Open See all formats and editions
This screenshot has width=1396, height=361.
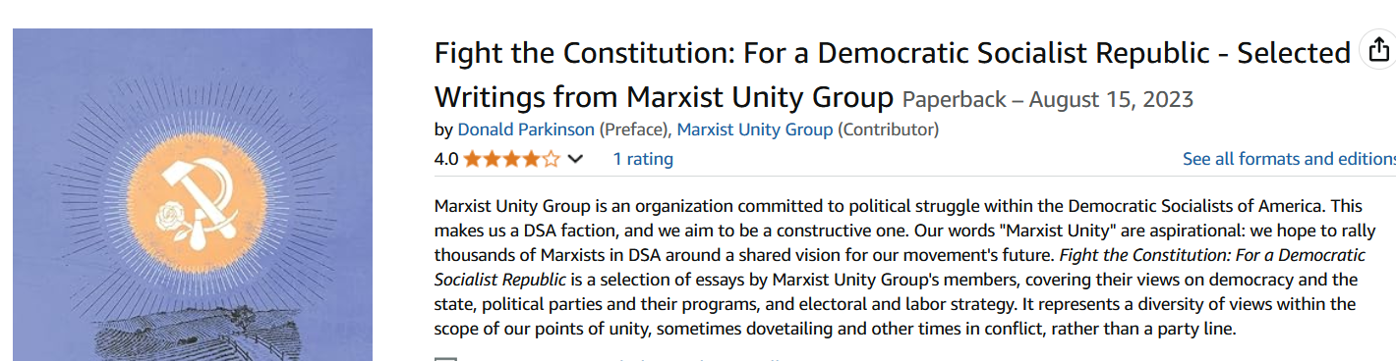click(x=1289, y=159)
